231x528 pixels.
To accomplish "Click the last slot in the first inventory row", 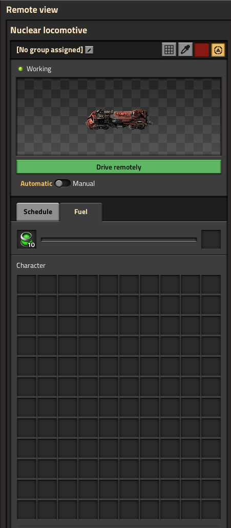I will (211, 285).
